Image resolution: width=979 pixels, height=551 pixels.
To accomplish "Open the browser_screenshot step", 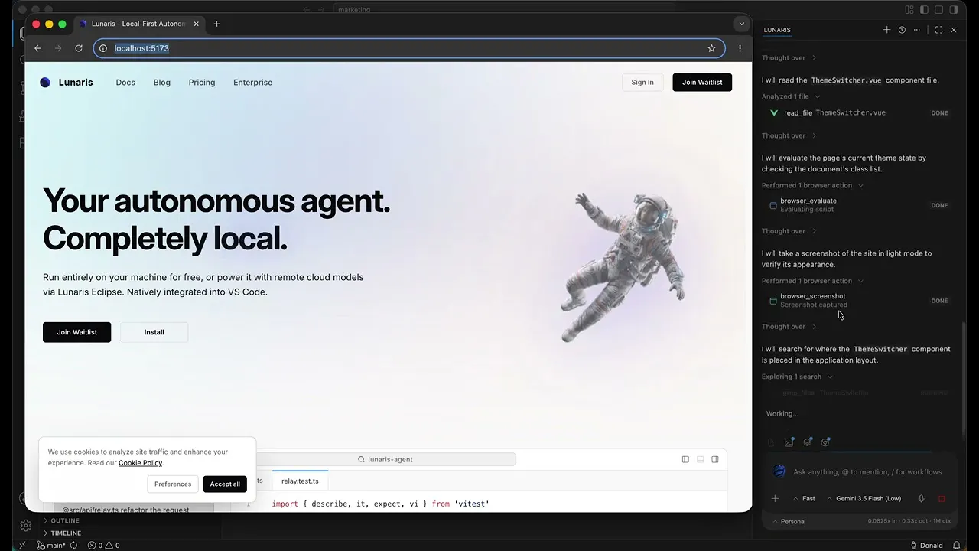I will [x=859, y=300].
